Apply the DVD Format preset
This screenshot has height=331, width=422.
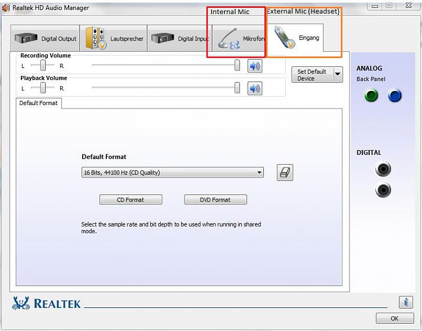[x=216, y=199]
